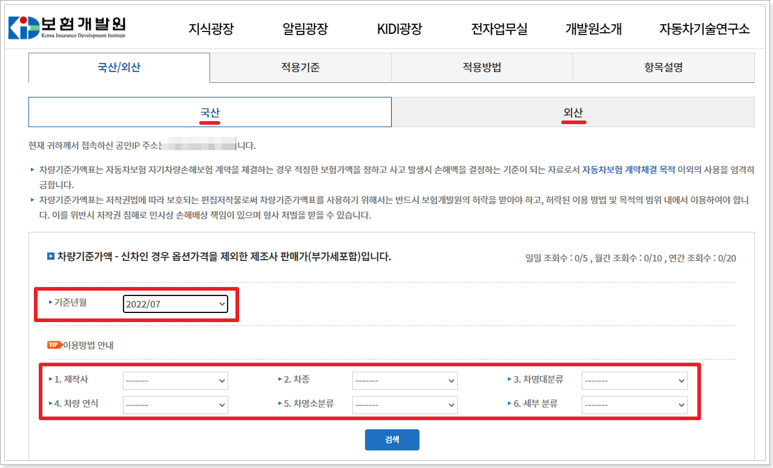Expand the 차명대분류 dropdown
The image size is (773, 468).
634,381
